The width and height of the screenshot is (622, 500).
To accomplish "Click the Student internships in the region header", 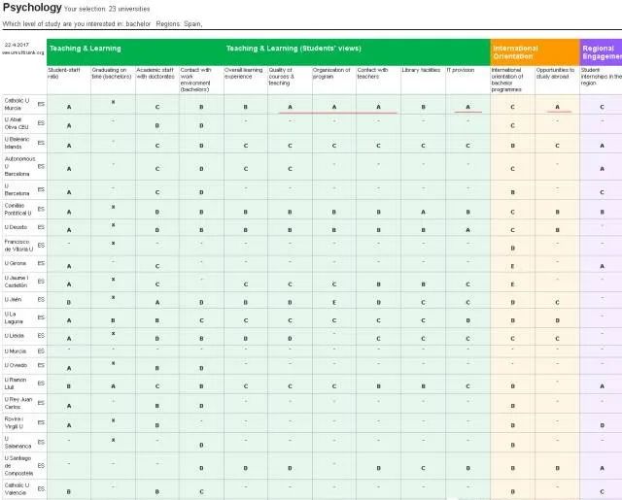I will (601, 77).
